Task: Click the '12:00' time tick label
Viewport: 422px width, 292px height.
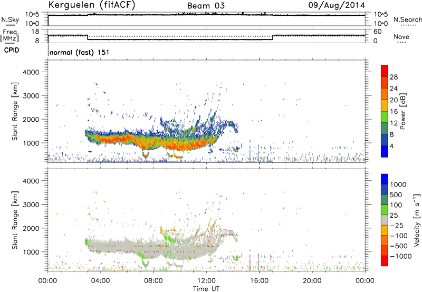Action: click(x=206, y=281)
